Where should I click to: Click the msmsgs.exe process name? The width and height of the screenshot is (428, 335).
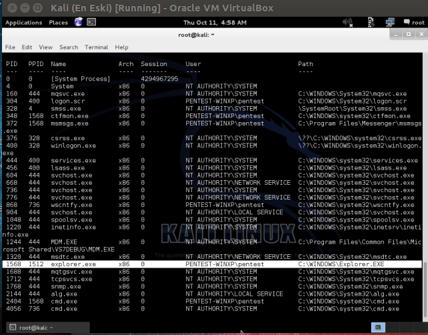pyautogui.click(x=69, y=123)
